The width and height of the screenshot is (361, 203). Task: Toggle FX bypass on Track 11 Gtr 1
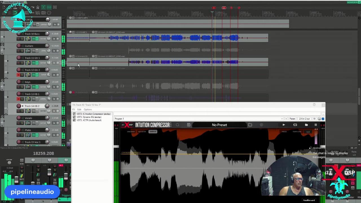click(x=37, y=63)
